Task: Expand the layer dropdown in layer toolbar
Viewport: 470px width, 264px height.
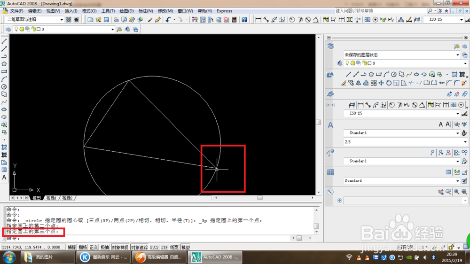Action: click(x=112, y=29)
